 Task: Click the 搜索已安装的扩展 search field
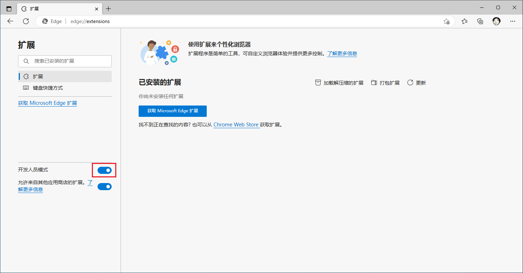65,61
